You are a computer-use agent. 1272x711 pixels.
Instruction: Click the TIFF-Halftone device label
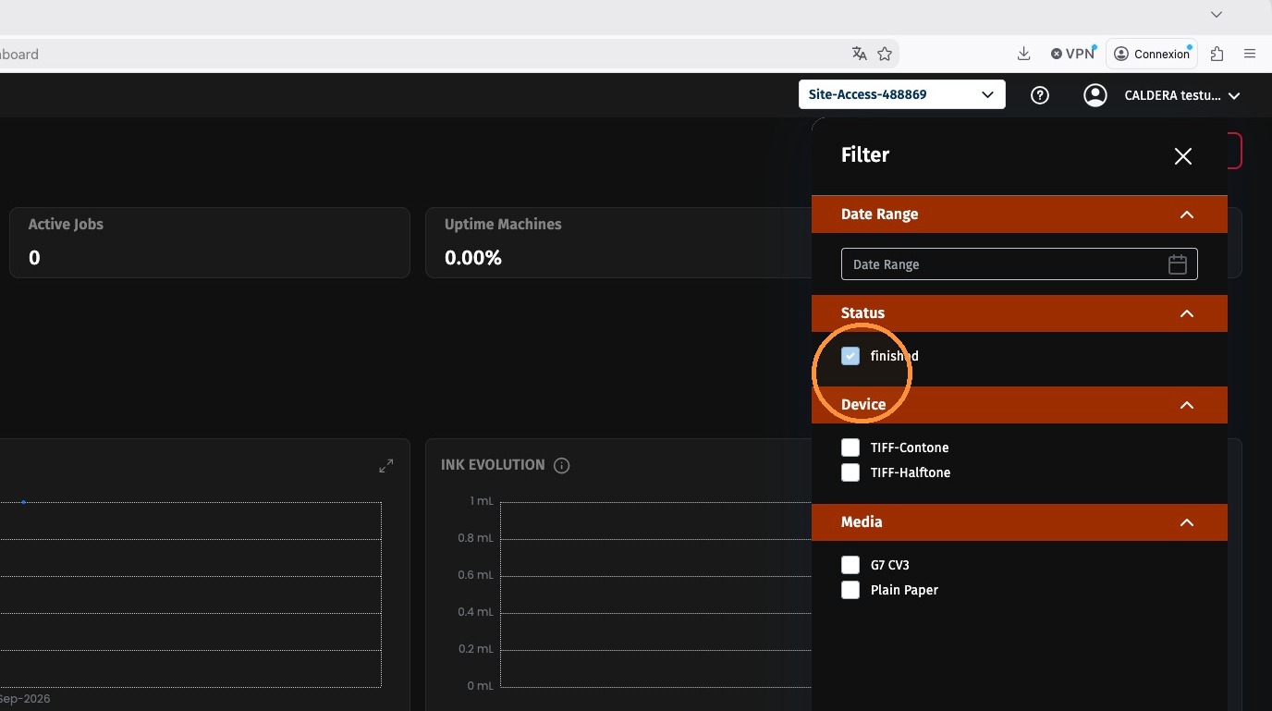point(911,472)
